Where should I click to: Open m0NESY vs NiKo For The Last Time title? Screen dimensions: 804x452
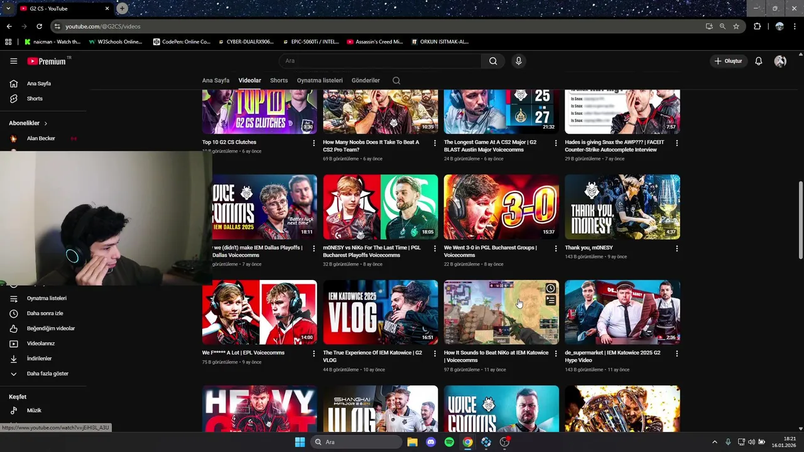click(372, 251)
